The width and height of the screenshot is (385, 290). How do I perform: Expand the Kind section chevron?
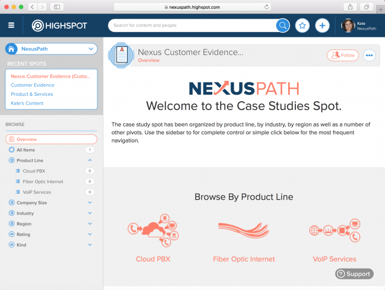[90, 245]
